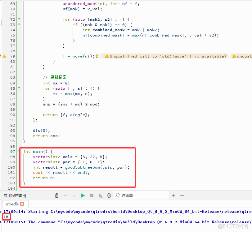This screenshot has width=252, height=232.
Task: Re-run the application with green play button
Action: [83, 195]
